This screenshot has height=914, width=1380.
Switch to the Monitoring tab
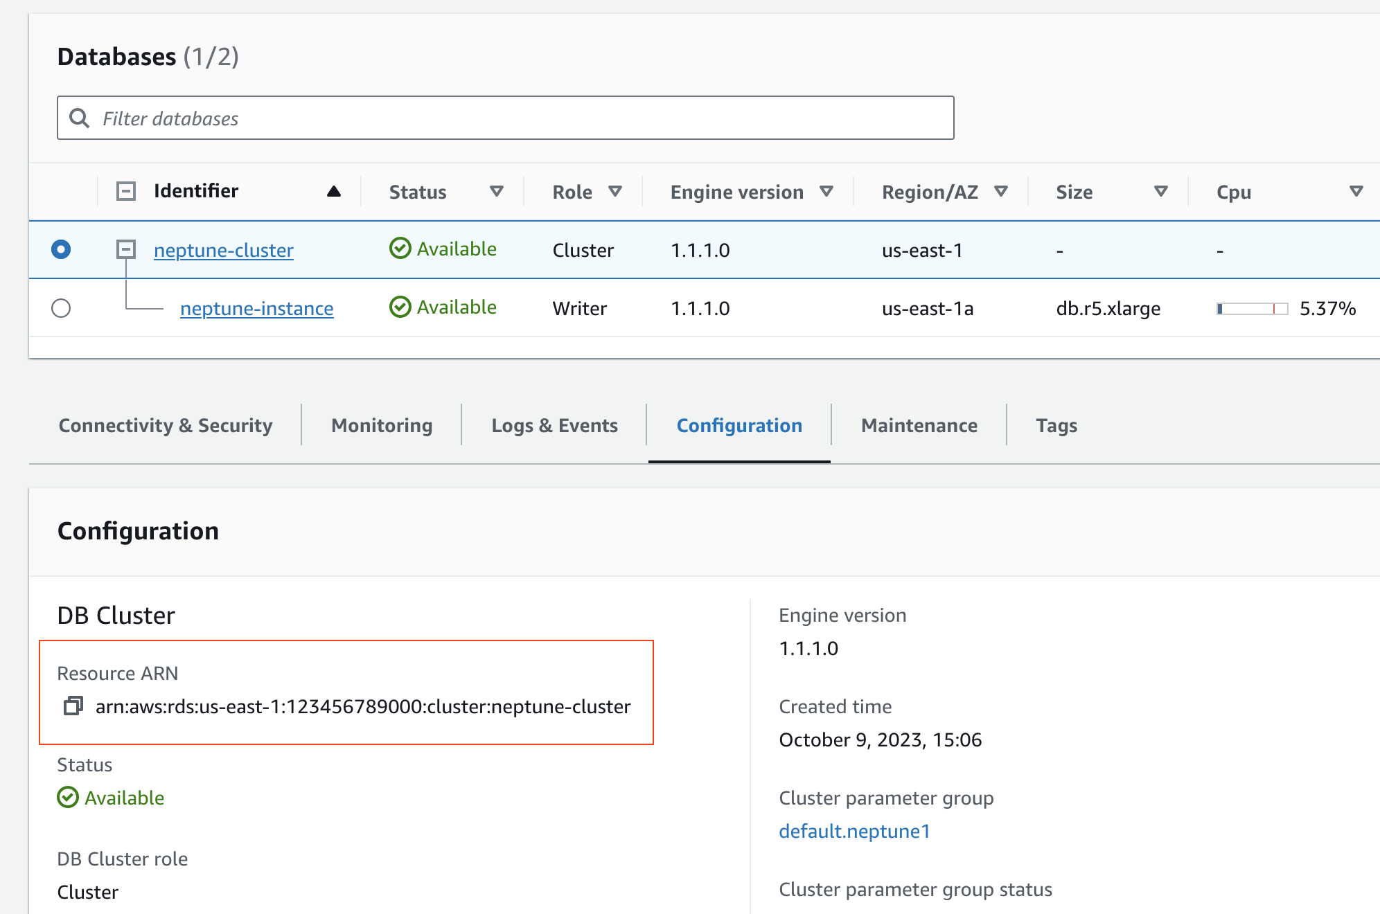point(382,425)
